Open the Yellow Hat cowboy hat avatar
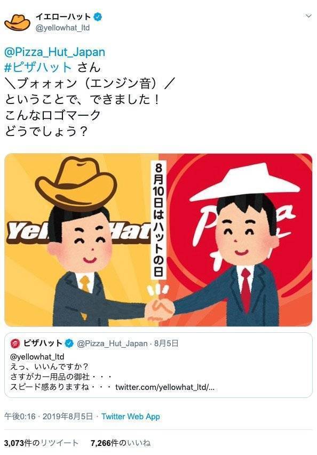The image size is (317, 455). tap(17, 22)
